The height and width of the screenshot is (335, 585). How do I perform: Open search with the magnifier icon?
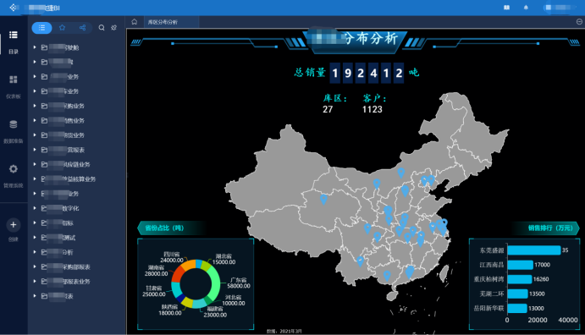(102, 28)
